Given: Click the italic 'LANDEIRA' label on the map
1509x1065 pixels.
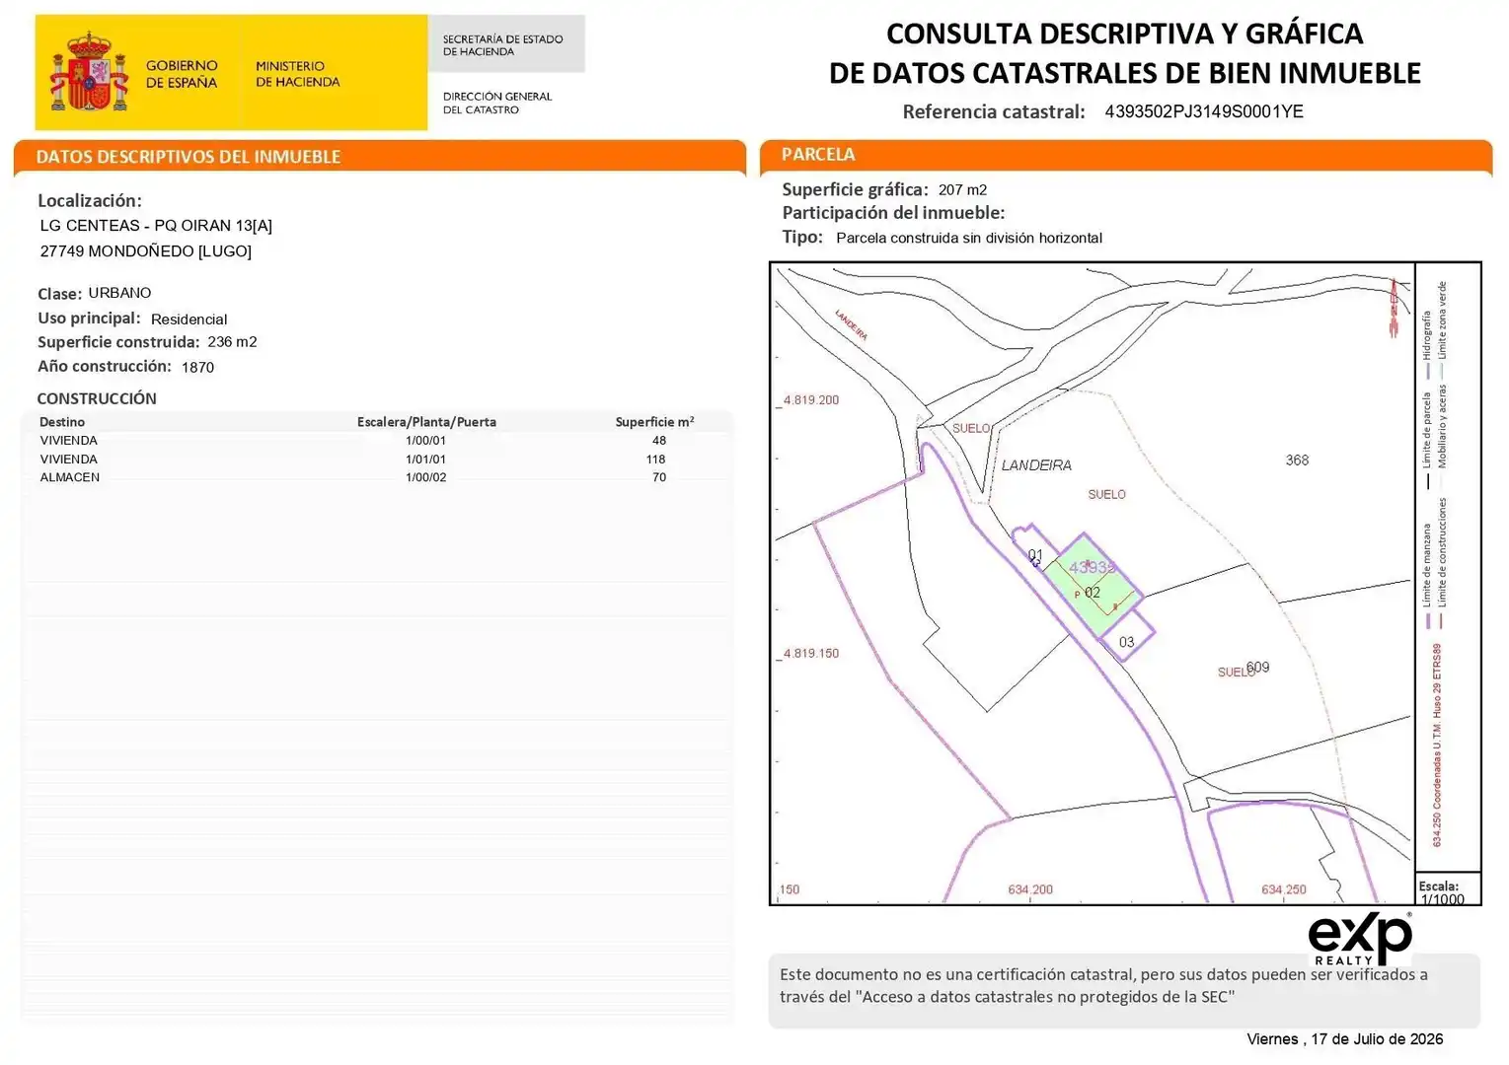Looking at the screenshot, I should pyautogui.click(x=1036, y=465).
